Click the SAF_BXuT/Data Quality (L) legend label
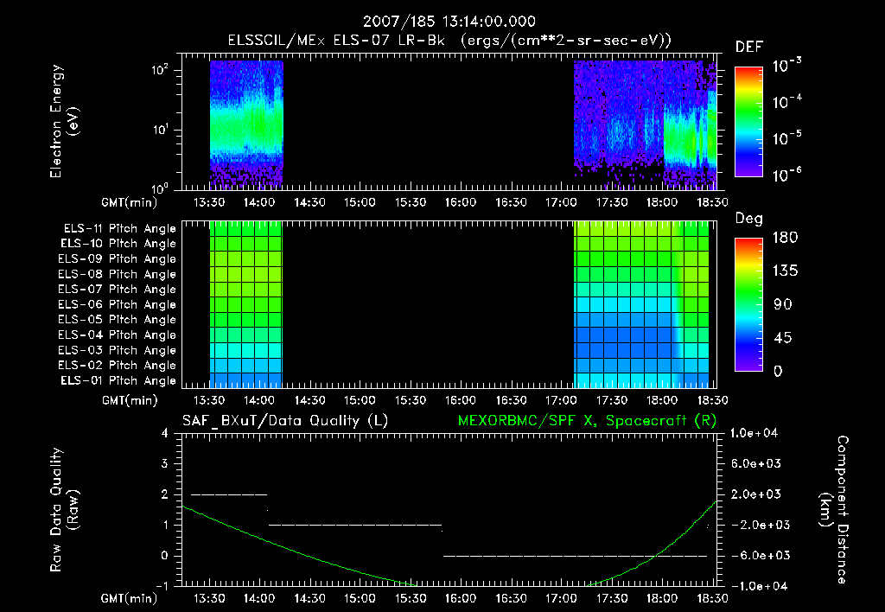The height and width of the screenshot is (612, 885). click(285, 421)
